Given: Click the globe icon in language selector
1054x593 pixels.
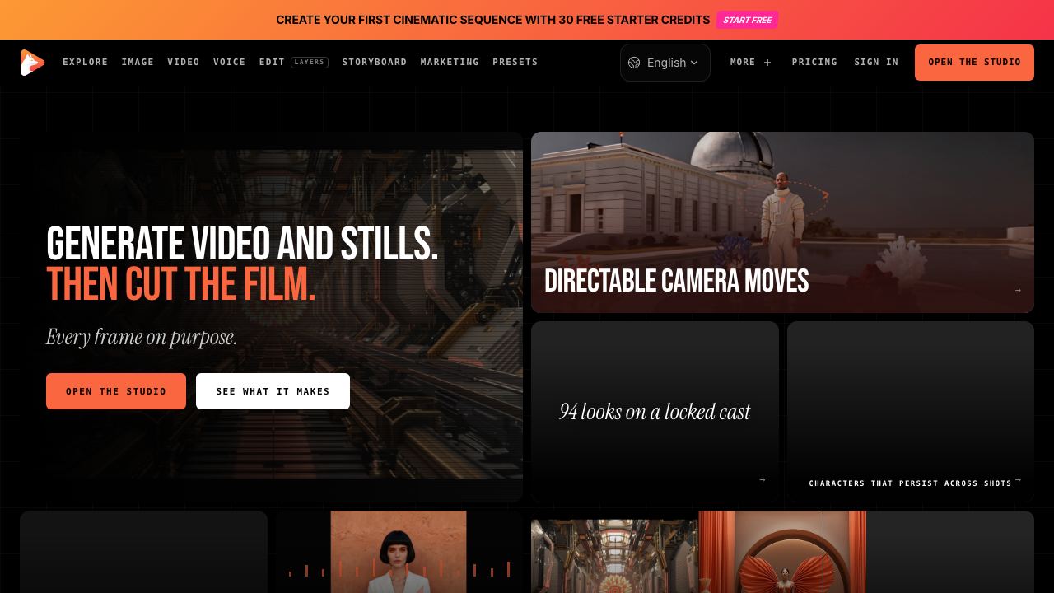Looking at the screenshot, I should pyautogui.click(x=634, y=63).
